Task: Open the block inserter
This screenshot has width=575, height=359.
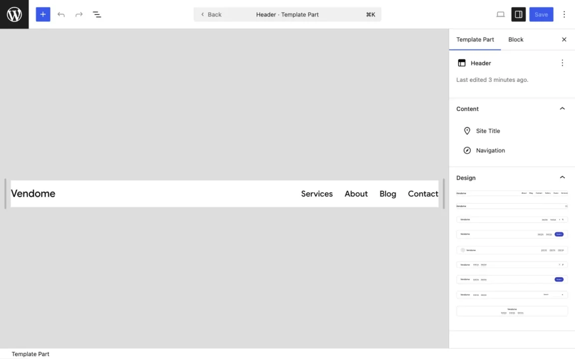Action: coord(42,14)
